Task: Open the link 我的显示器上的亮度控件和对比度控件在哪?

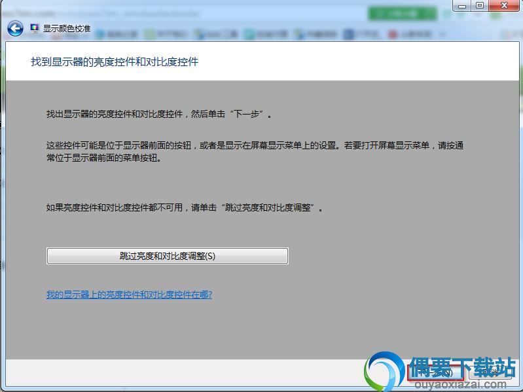Action: coord(129,294)
